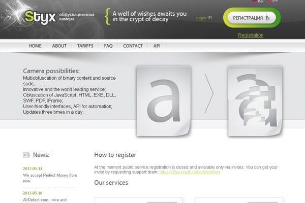Click the 'Our services' heading
This screenshot has width=305, height=203.
pos(111,183)
